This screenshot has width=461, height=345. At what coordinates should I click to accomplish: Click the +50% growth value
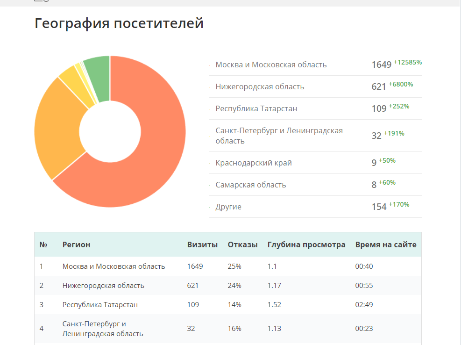tap(387, 160)
